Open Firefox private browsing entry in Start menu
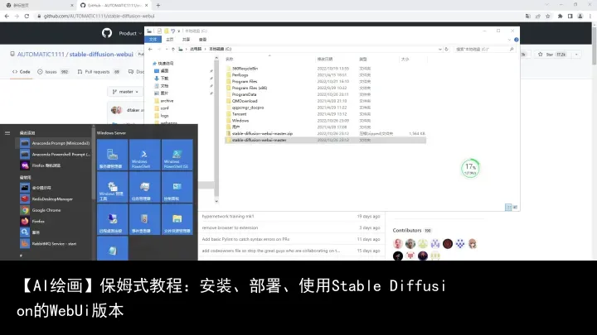The height and width of the screenshot is (335, 597). 56,165
